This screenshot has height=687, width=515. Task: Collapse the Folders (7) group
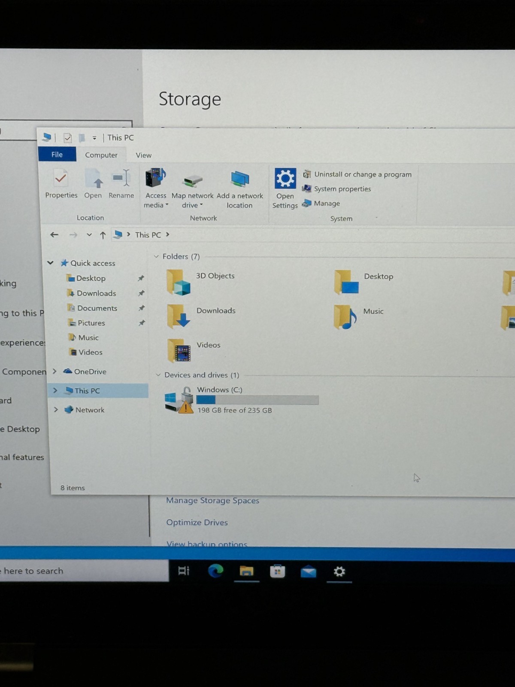pos(156,256)
